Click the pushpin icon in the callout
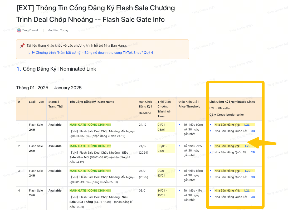 click(22, 46)
